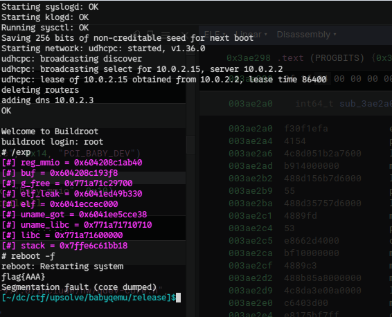Open the ELF binary view dropdown
392x317 pixels.
click(x=215, y=34)
